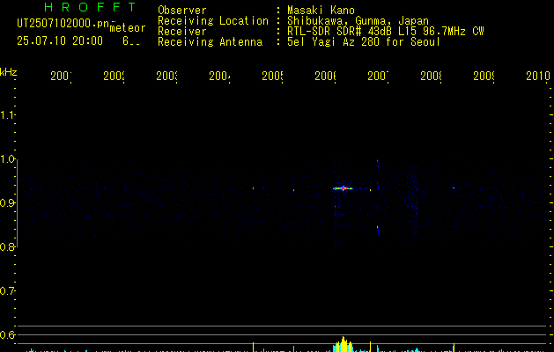Screen dimensions: 554x352
Task: Click the green 'meteor' label
Action: tap(128, 28)
